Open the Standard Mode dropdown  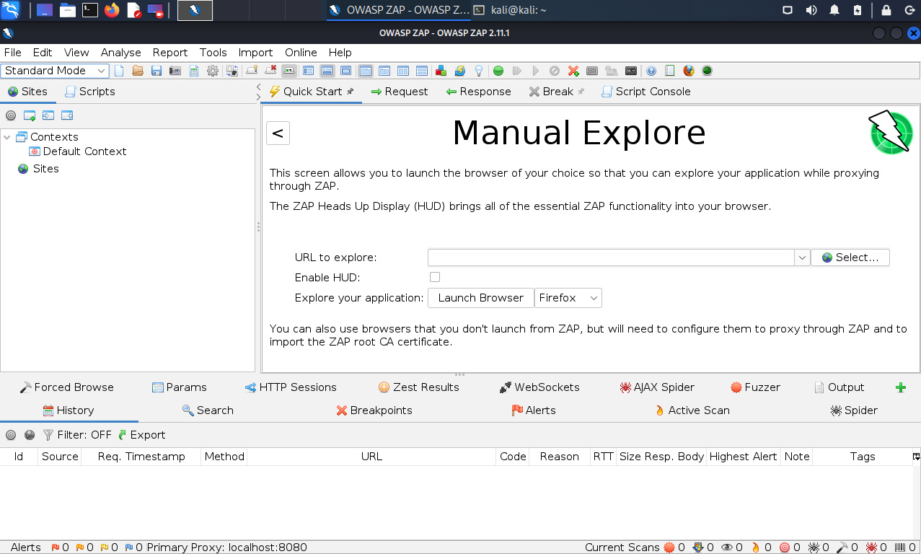[56, 71]
